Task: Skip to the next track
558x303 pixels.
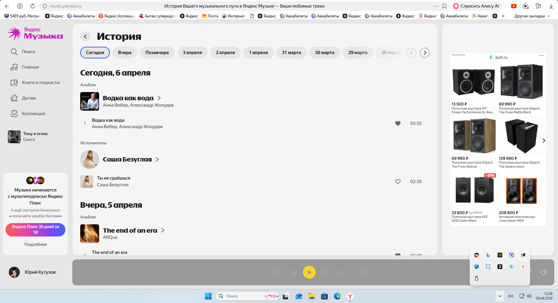Action: point(324,272)
